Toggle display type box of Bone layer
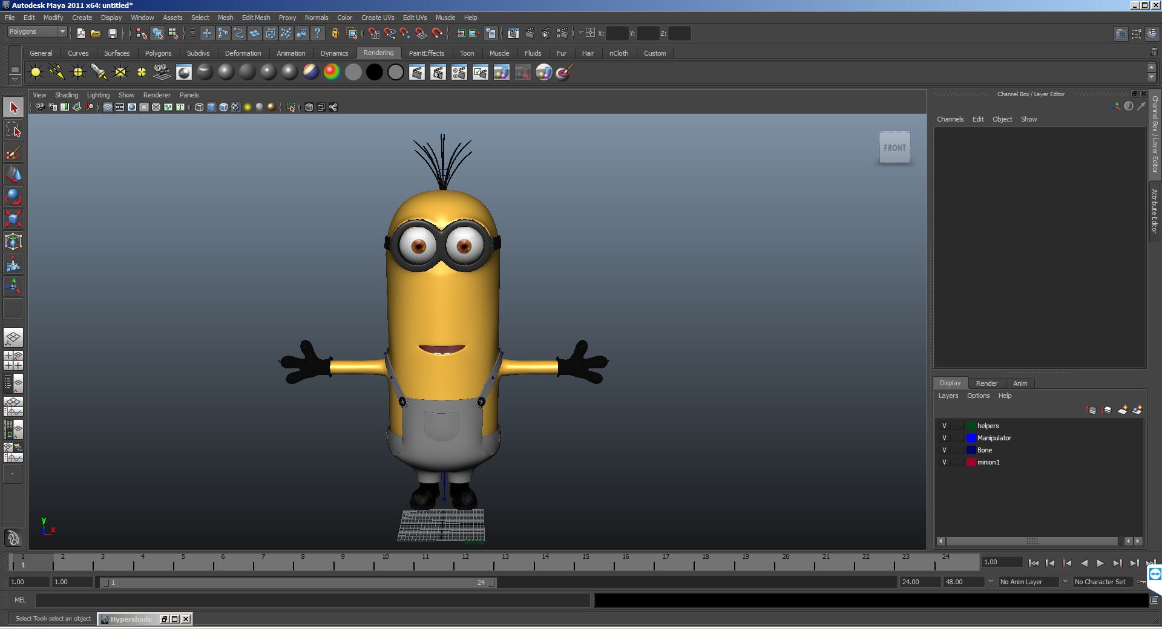 click(959, 450)
